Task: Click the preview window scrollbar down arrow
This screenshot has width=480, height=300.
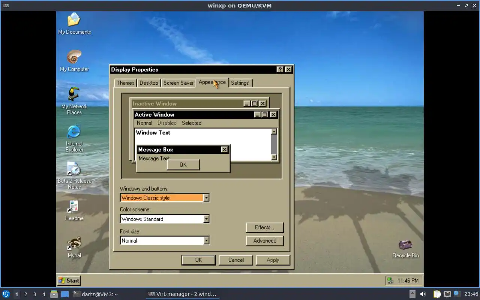Action: 274,157
